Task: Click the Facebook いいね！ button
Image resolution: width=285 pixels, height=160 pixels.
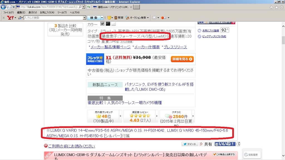Action: (225, 144)
